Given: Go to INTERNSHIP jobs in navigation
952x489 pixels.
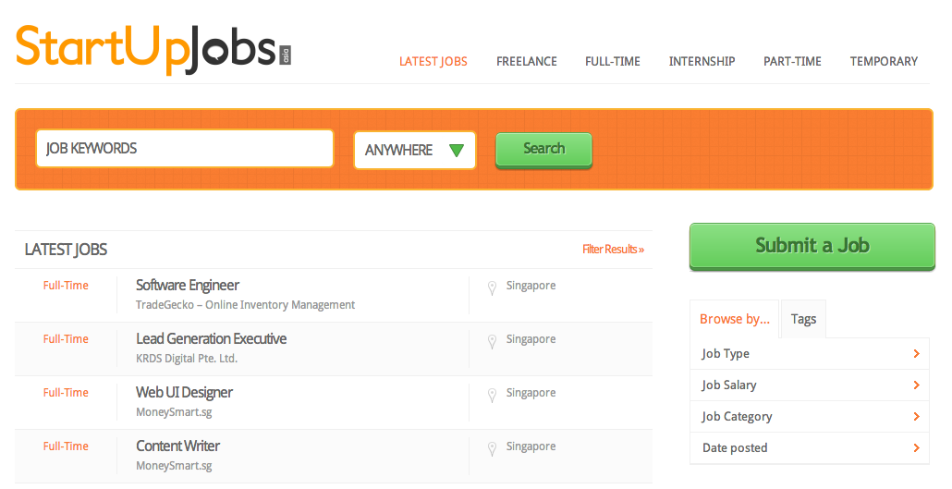Looking at the screenshot, I should pos(702,62).
